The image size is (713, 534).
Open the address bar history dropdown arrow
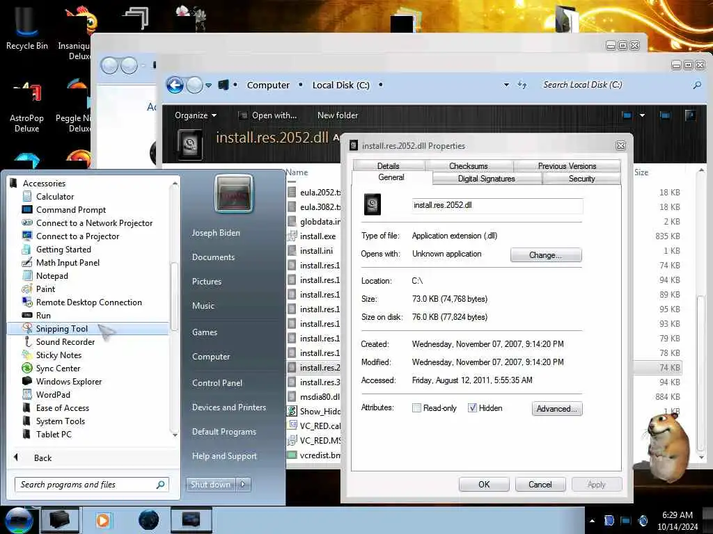pos(506,85)
